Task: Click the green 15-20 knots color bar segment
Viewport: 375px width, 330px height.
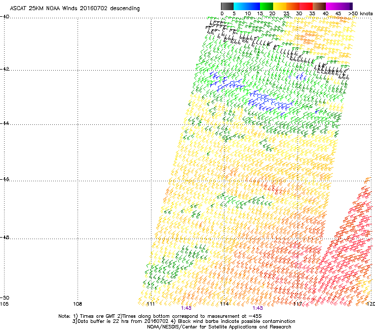Action: click(267, 6)
